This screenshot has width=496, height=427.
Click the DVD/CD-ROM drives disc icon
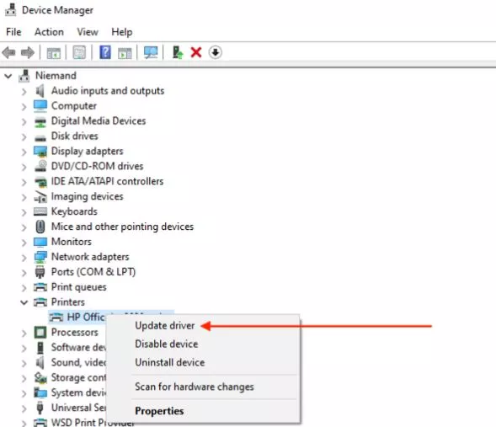[40, 166]
